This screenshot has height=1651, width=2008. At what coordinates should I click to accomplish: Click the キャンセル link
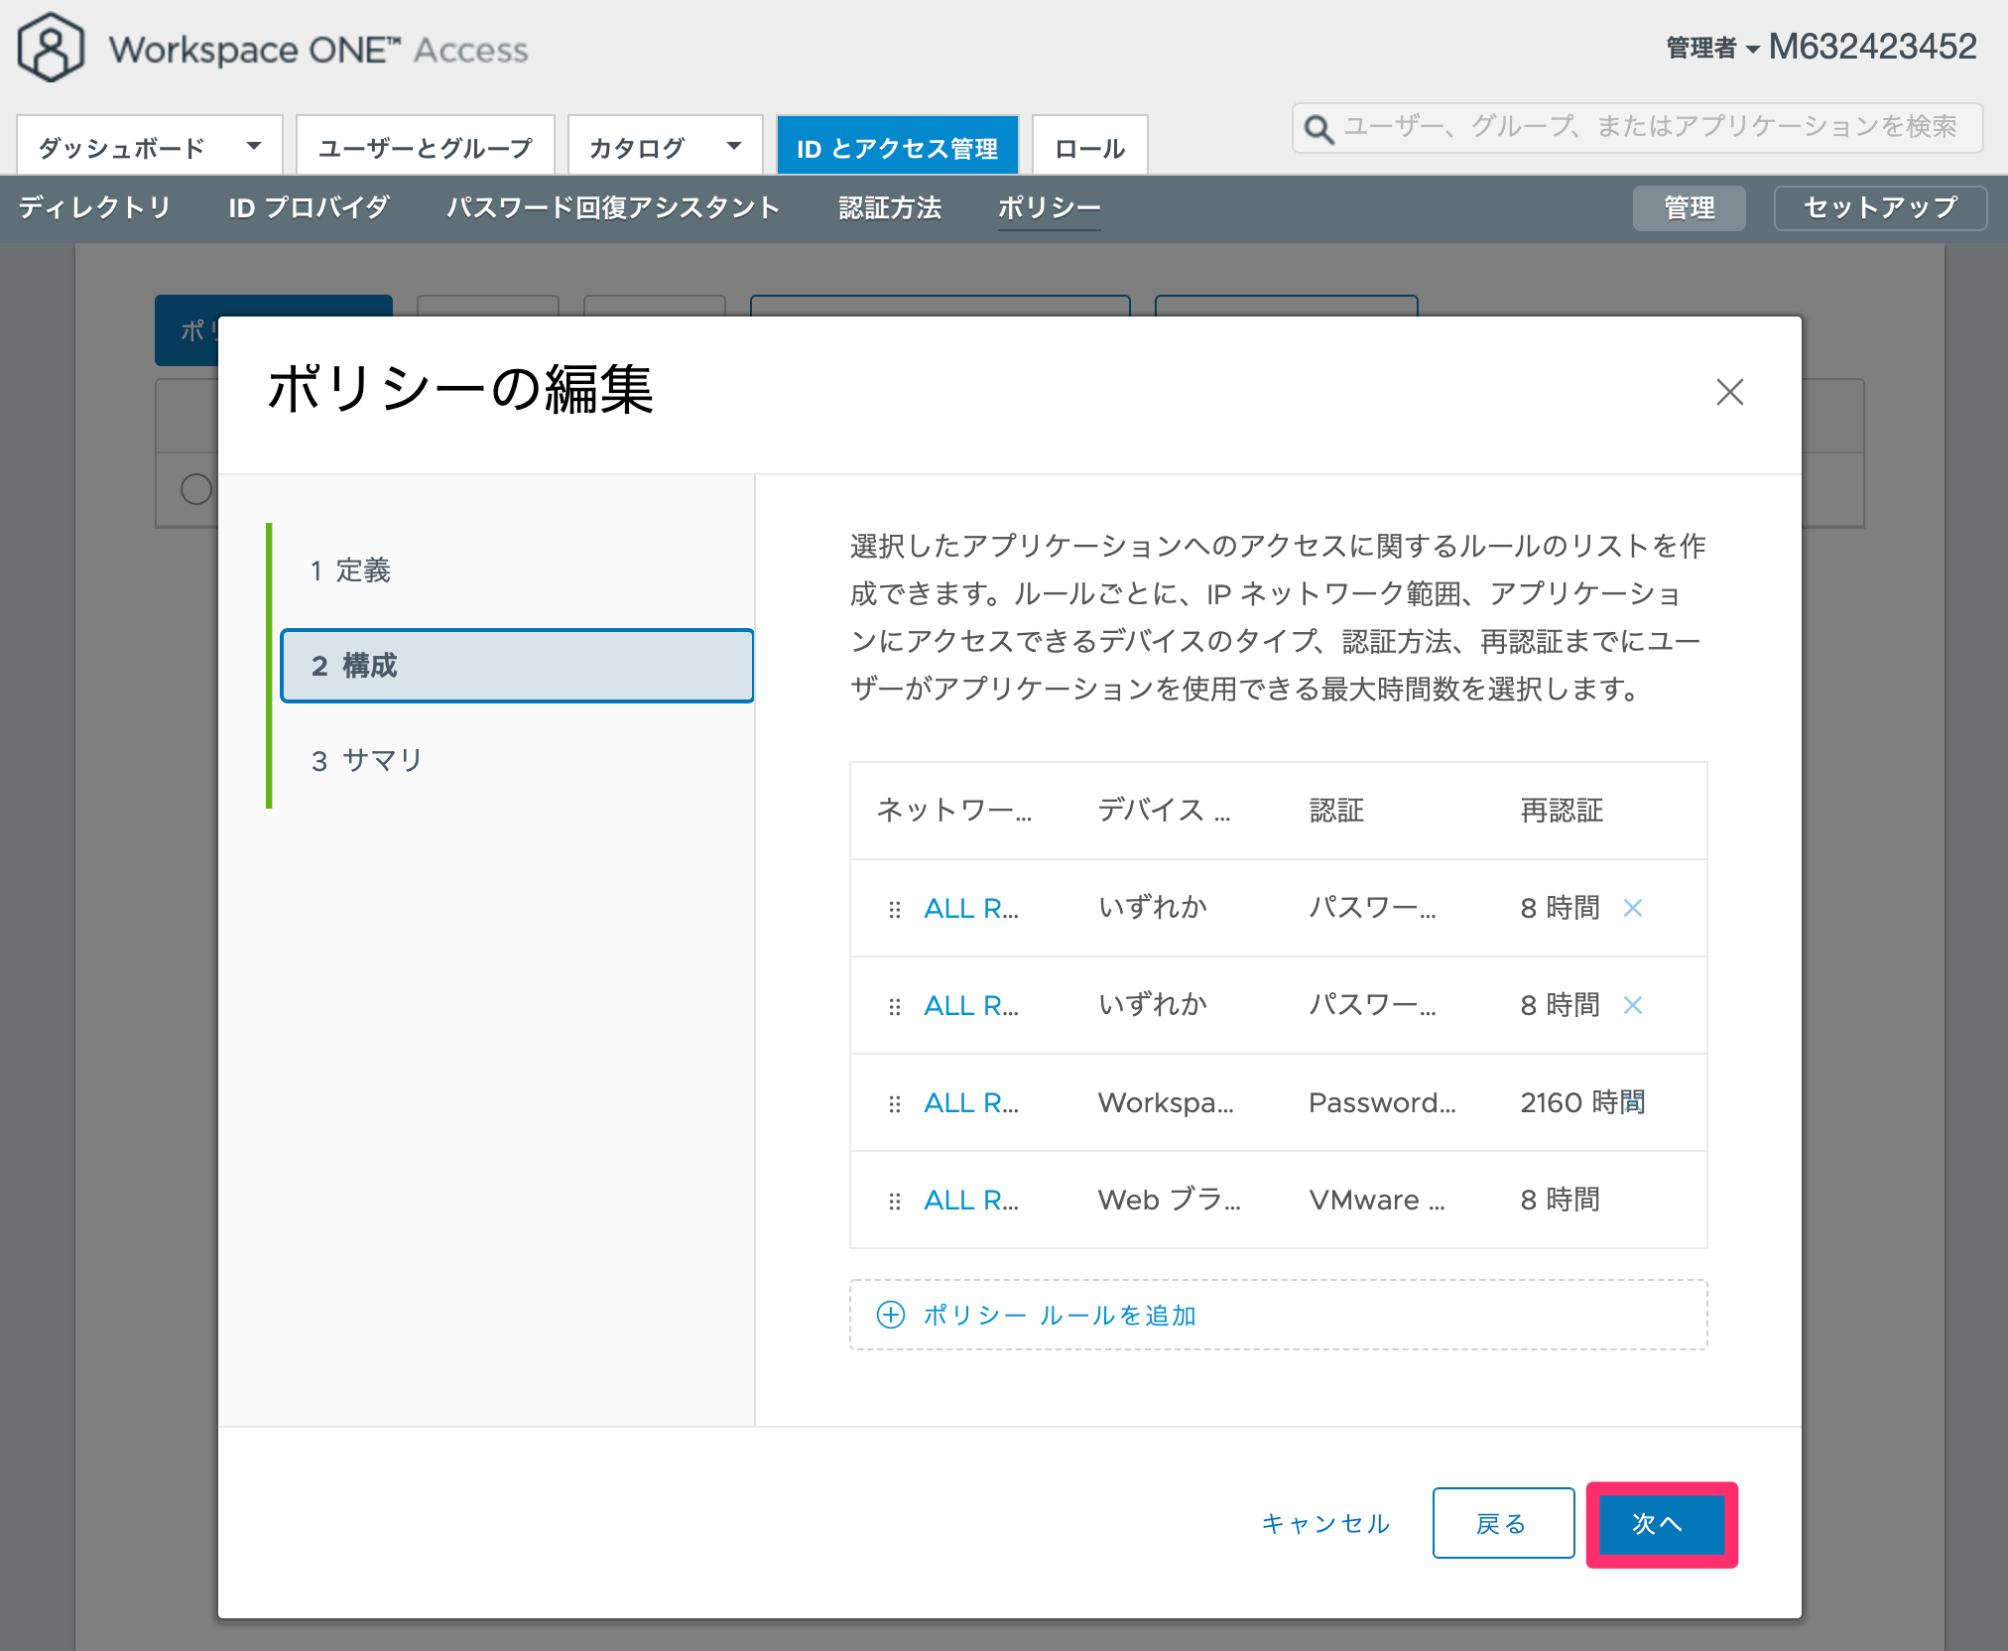click(x=1325, y=1523)
